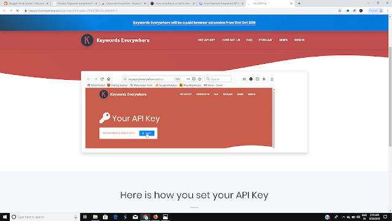
Task: Open the Windows notification center
Action: 385,217
